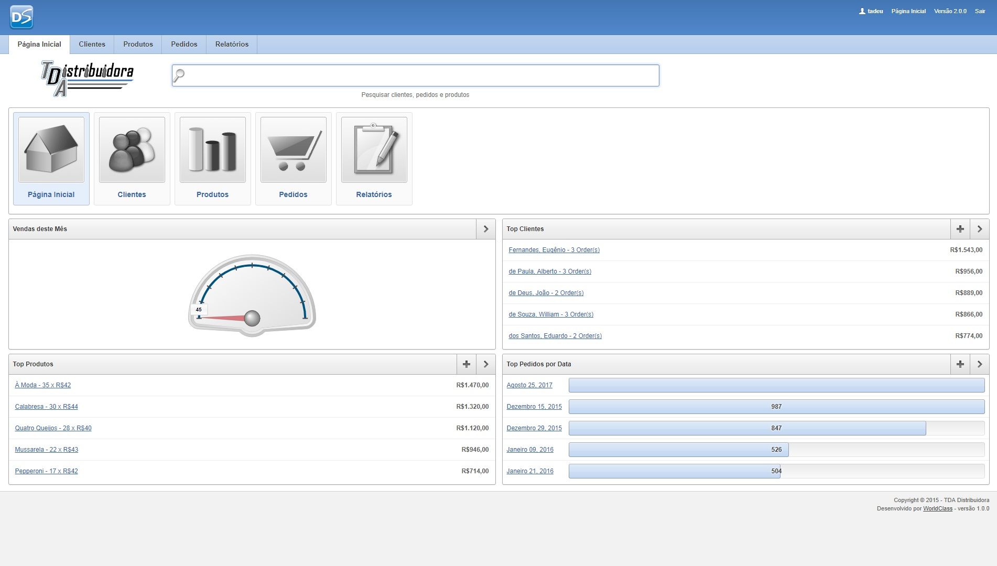Click the plus icon in Top Produtos
The image size is (997, 566).
pyautogui.click(x=466, y=364)
